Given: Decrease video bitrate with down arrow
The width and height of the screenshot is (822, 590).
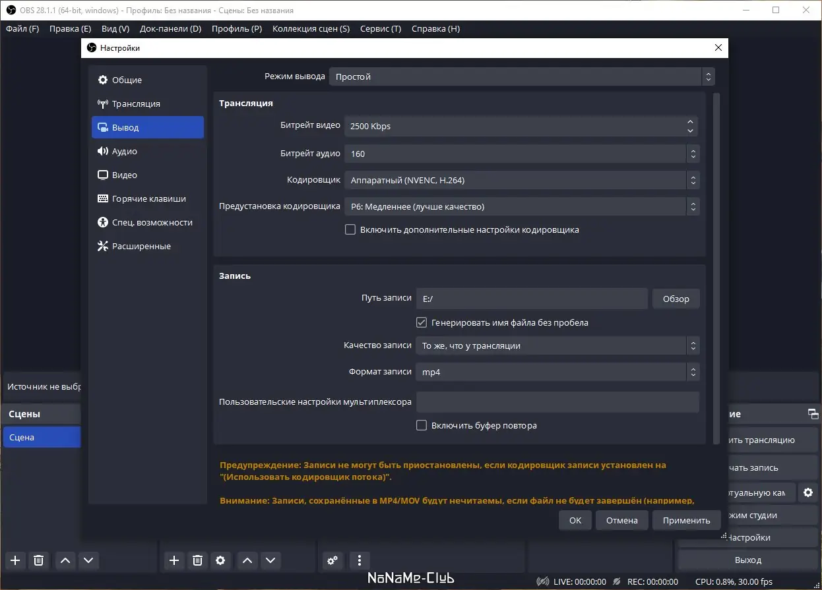Looking at the screenshot, I should coord(690,131).
